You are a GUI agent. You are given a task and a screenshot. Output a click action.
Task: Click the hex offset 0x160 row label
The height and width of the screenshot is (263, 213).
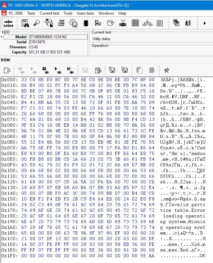click(10, 205)
